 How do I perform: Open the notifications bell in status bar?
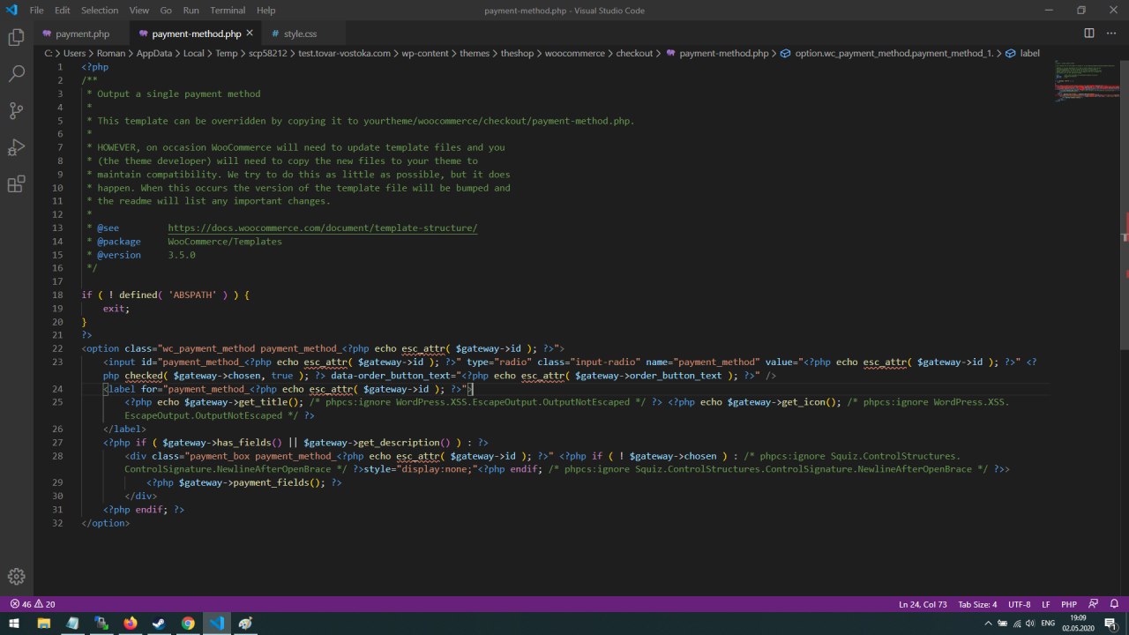(1114, 604)
